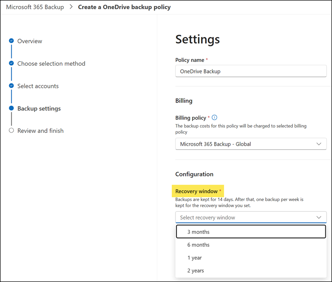
Task: Click the Billing section heading
Action: click(184, 101)
